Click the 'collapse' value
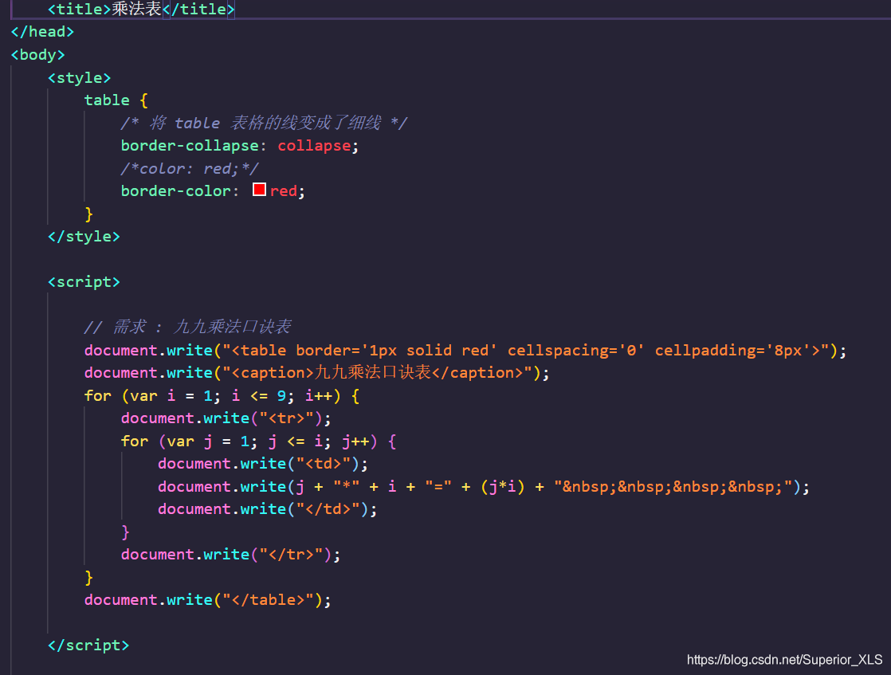891x675 pixels. tap(314, 146)
